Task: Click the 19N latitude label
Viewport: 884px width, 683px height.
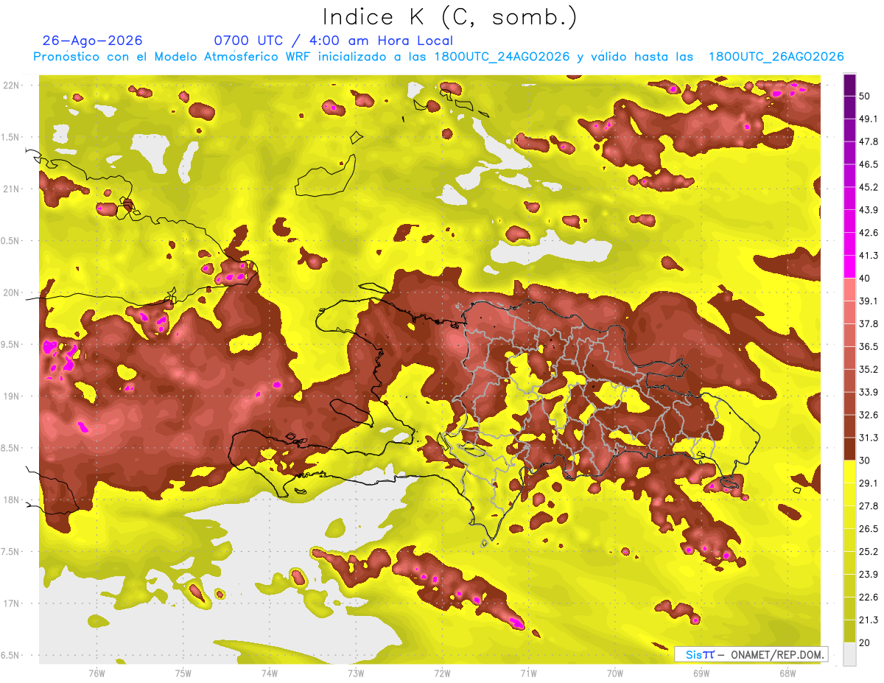Action: 12,396
